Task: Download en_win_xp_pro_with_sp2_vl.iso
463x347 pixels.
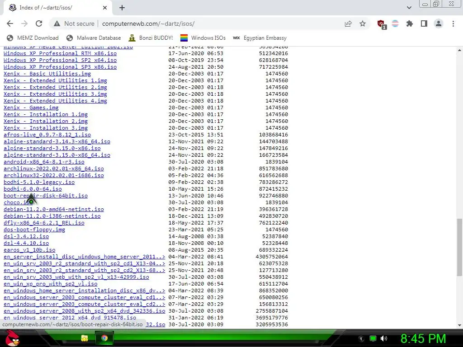Action: coord(51,284)
